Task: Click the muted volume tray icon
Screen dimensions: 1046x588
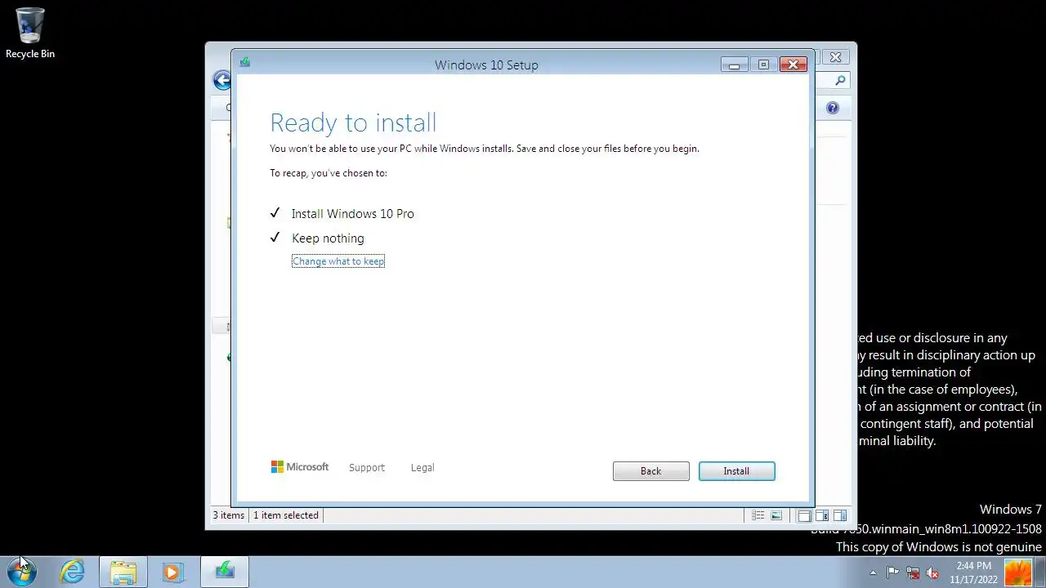Action: [932, 572]
